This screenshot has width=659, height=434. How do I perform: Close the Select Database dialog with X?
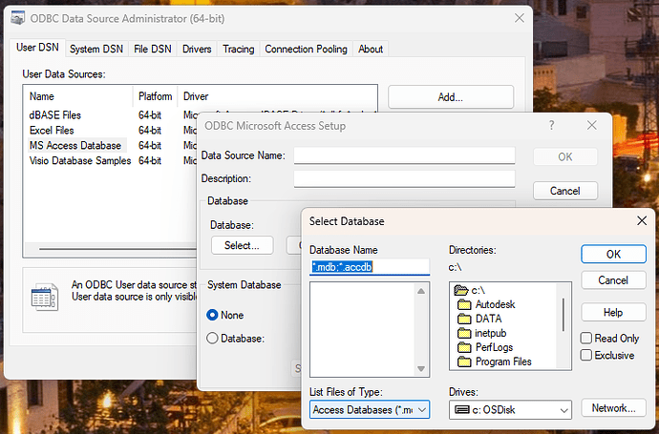(642, 220)
